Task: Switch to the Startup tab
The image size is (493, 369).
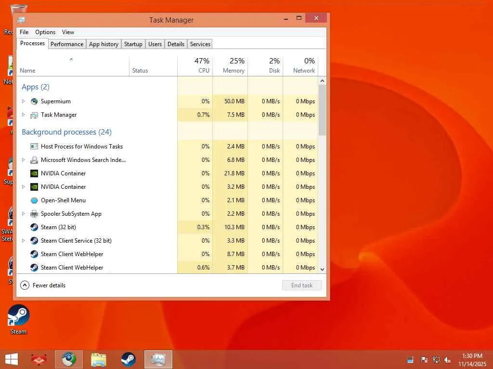Action: [133, 44]
